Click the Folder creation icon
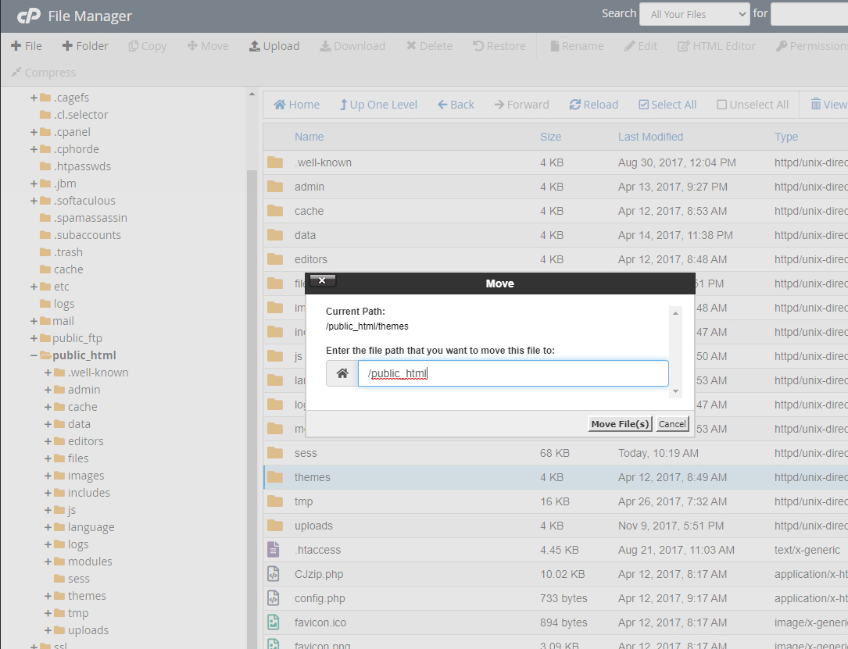The image size is (848, 649). (84, 46)
